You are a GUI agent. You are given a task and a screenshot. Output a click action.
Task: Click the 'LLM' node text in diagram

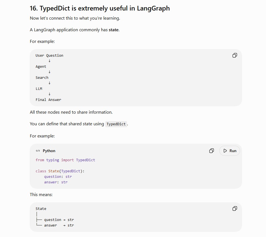(39, 89)
